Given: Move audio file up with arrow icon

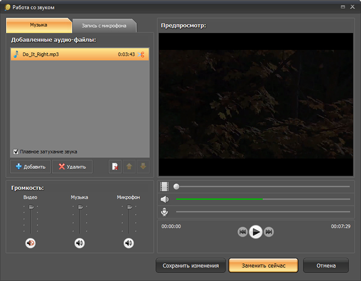Looking at the screenshot, I should click(129, 167).
